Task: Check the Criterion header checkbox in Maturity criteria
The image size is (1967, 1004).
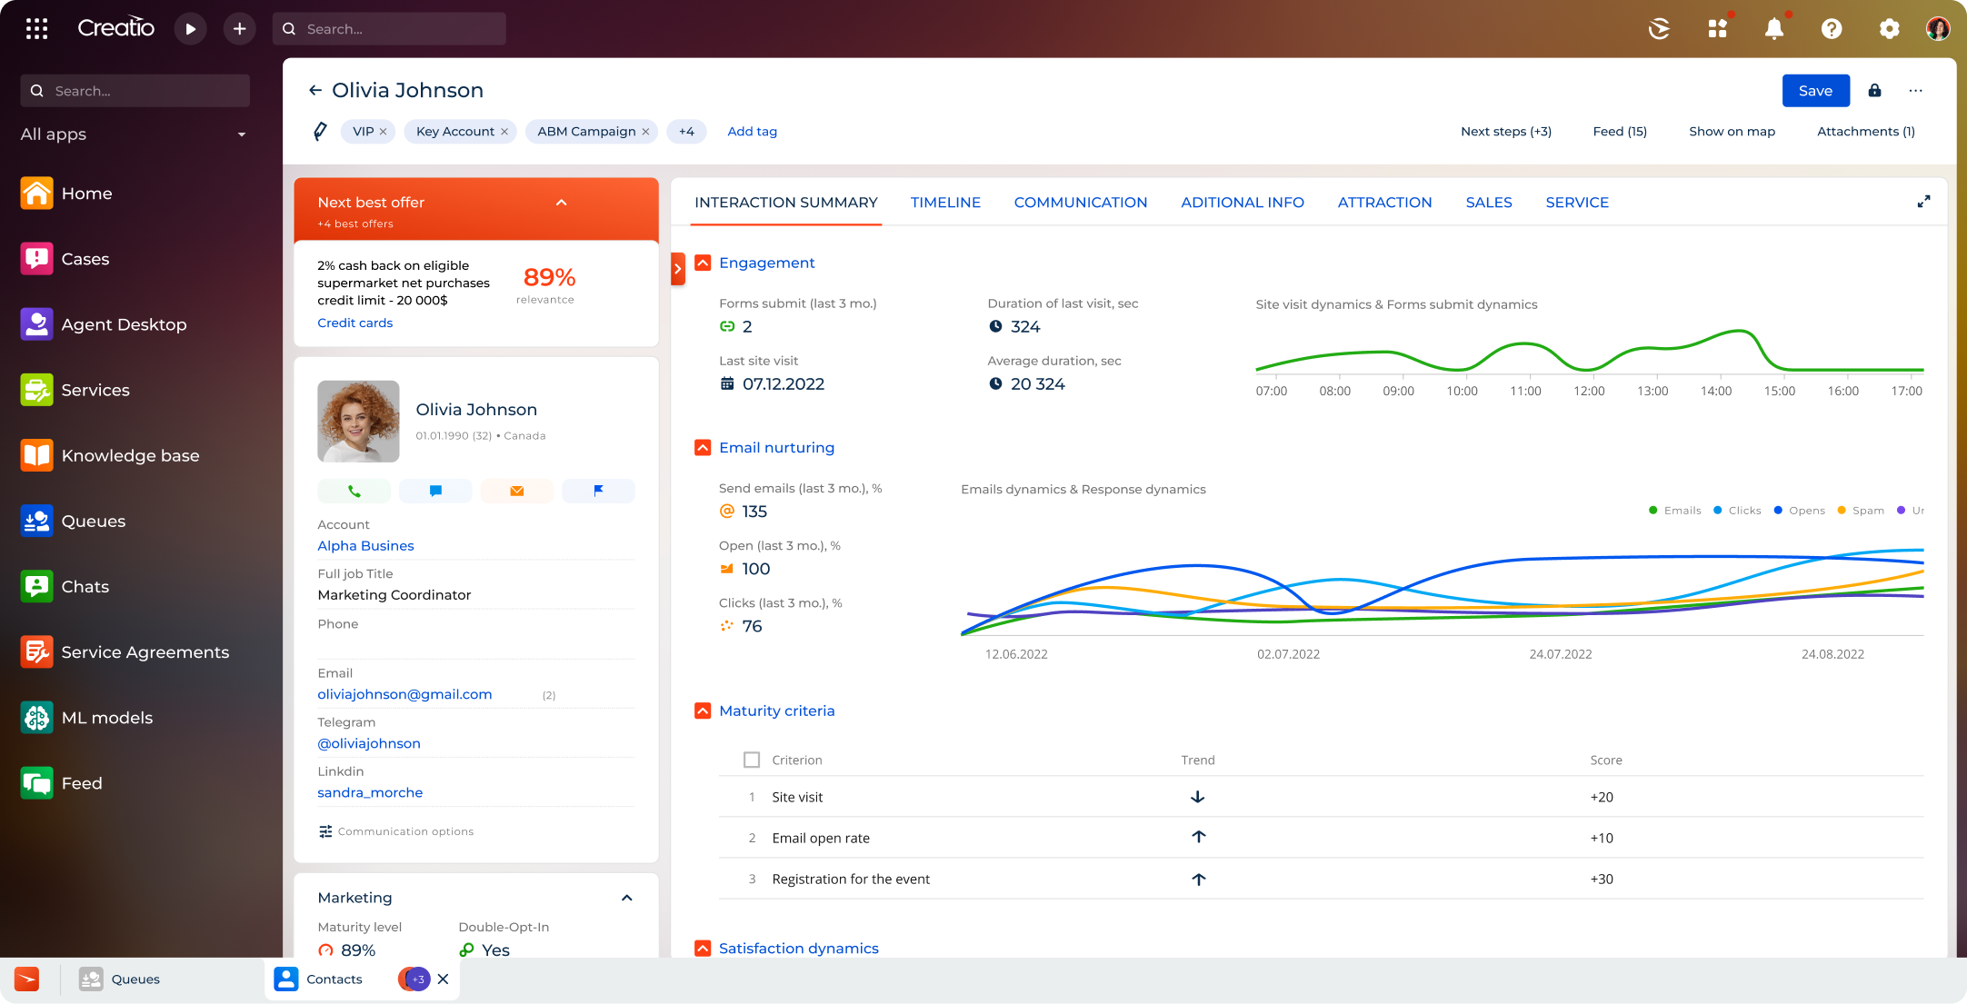Action: coord(752,760)
